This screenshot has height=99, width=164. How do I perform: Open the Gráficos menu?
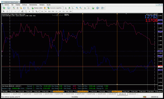tap(25, 5)
